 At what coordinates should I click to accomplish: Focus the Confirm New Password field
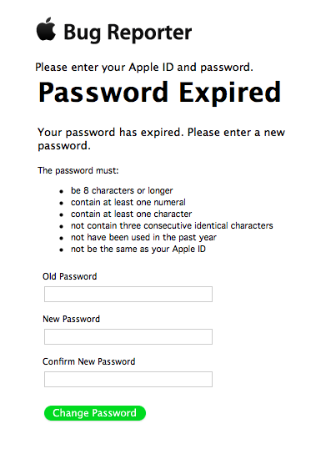pyautogui.click(x=128, y=379)
